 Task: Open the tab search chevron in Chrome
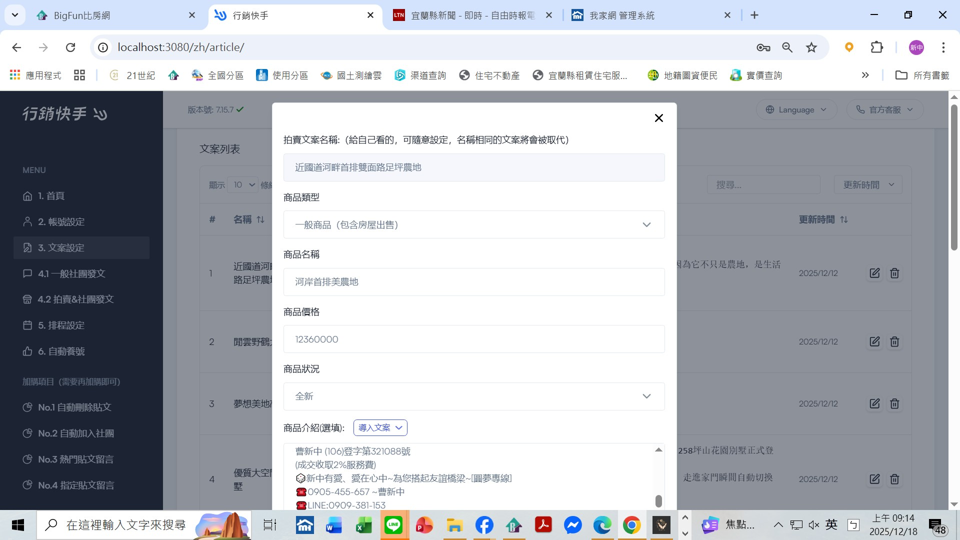pos(15,15)
